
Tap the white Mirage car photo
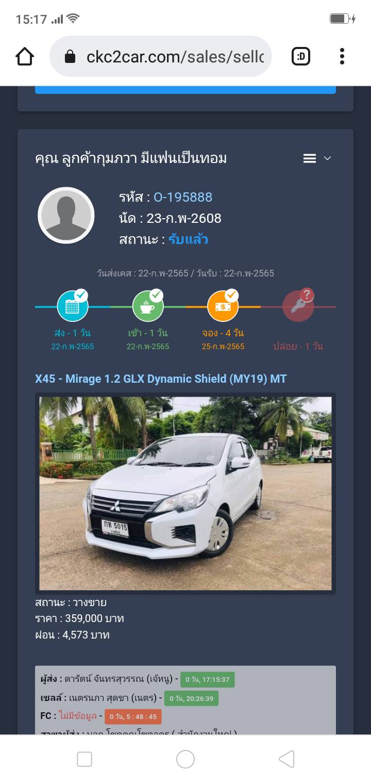[x=185, y=493]
